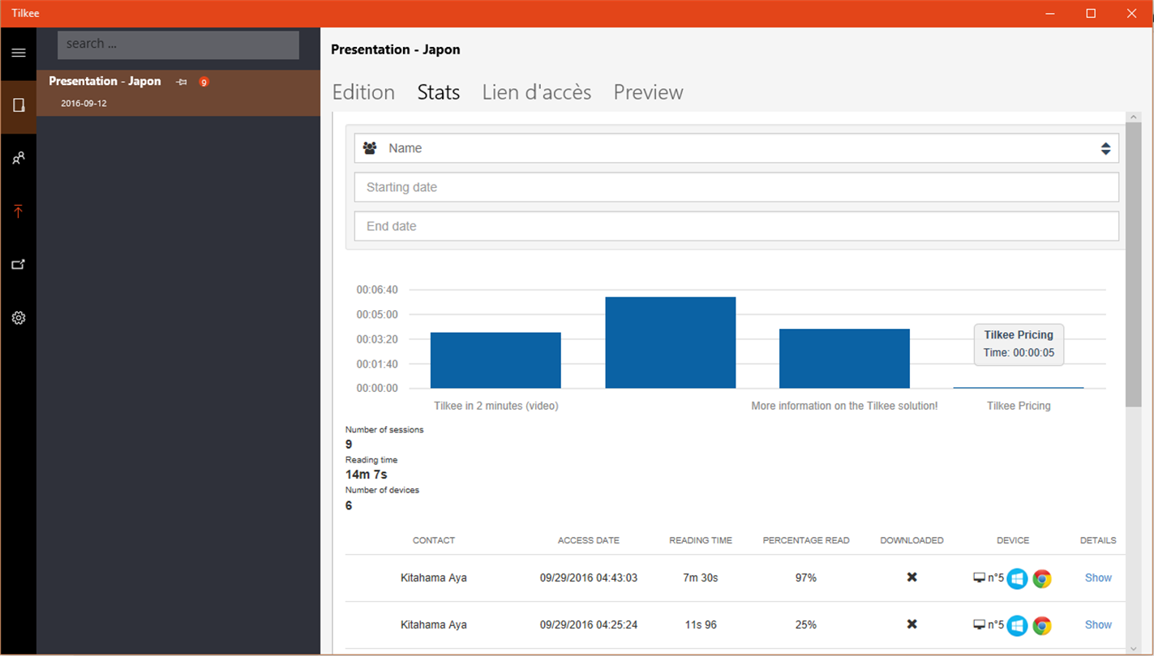1154x656 pixels.
Task: Click the CONTACT column header
Action: [434, 540]
